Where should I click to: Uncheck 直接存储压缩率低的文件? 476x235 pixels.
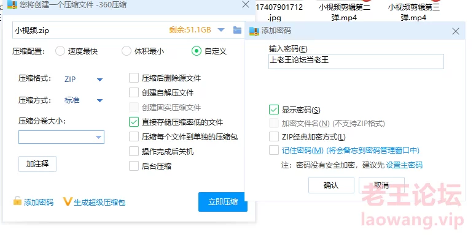[133, 122]
